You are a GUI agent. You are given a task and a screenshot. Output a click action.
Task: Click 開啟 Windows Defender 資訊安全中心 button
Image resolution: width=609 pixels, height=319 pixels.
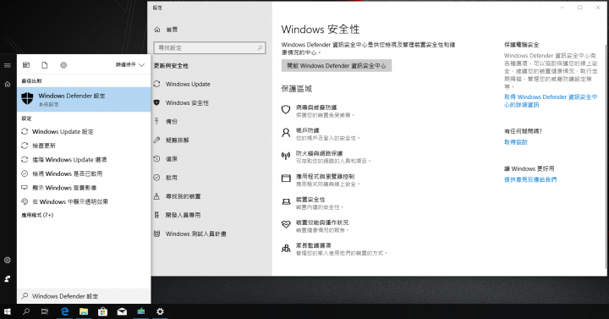click(x=337, y=66)
